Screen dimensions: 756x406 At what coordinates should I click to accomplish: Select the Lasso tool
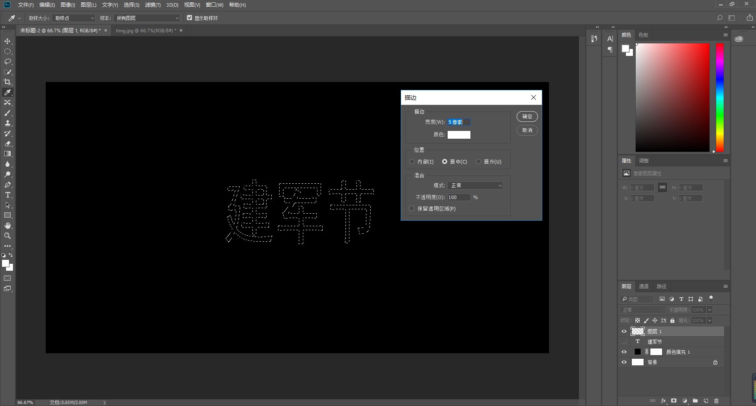tap(7, 62)
